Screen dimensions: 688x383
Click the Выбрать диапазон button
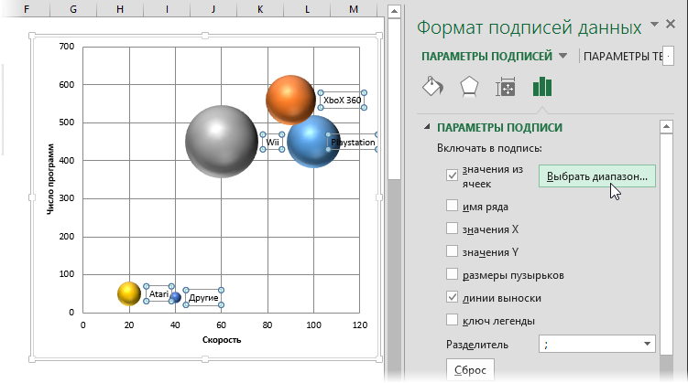coord(596,176)
